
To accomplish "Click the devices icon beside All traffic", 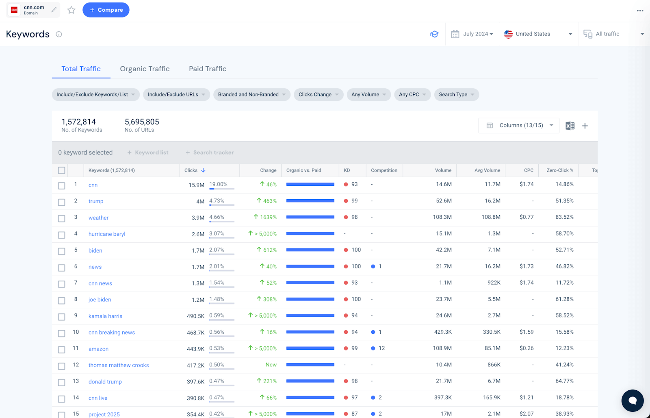I will point(587,34).
